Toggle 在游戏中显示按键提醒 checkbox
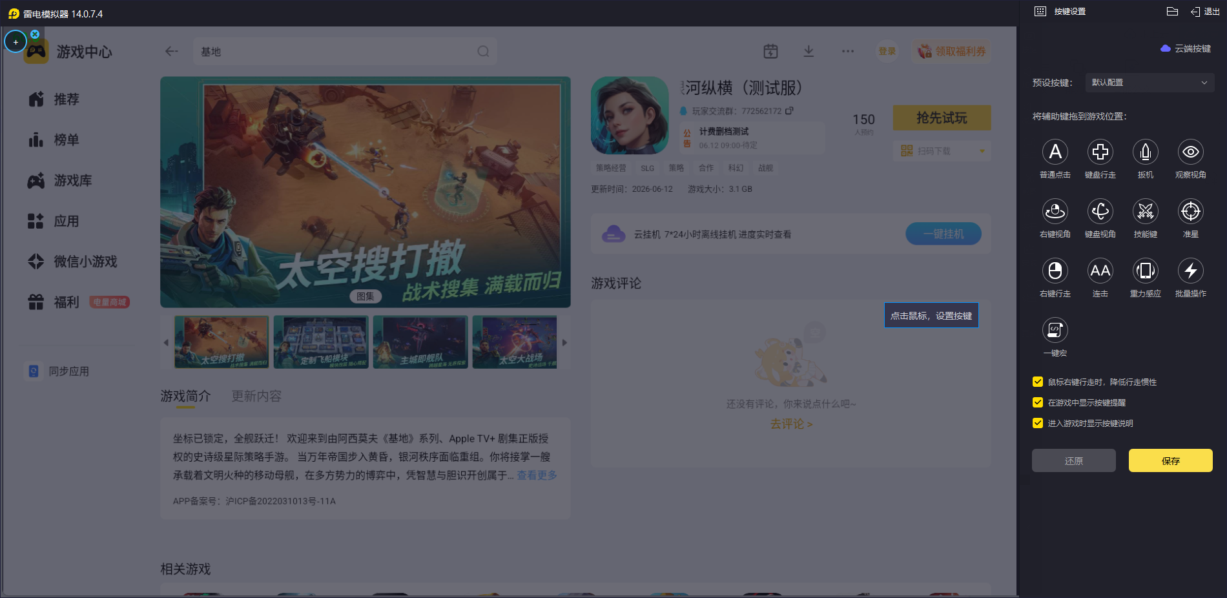This screenshot has height=598, width=1227. 1038,403
